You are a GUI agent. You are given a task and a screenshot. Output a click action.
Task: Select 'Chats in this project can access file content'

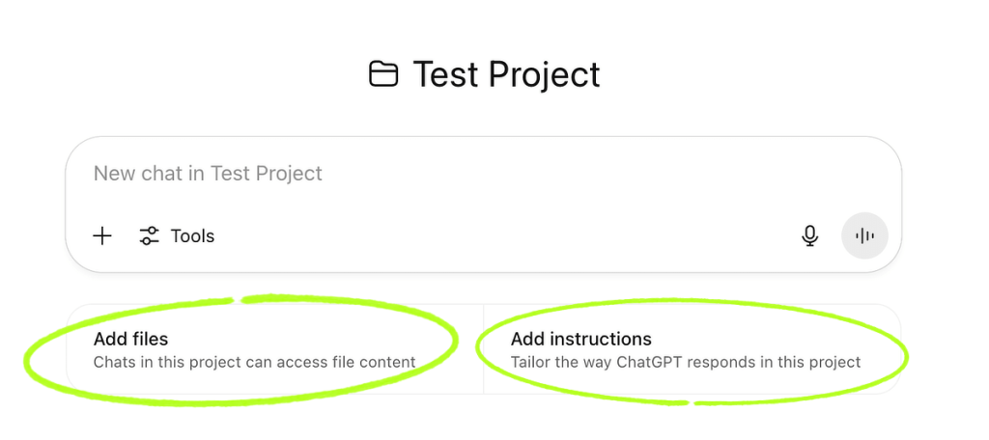click(x=254, y=363)
